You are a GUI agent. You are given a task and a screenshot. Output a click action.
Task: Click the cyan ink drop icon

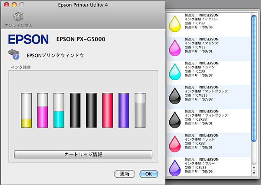click(174, 71)
